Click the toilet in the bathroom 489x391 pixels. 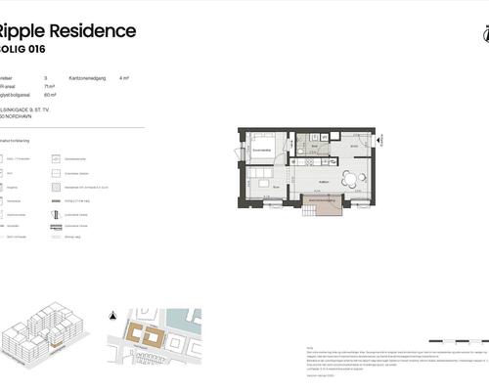coord(300,152)
